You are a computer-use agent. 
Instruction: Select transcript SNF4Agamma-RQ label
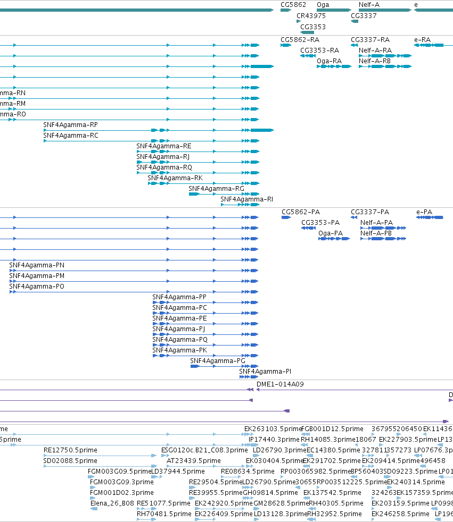point(164,167)
